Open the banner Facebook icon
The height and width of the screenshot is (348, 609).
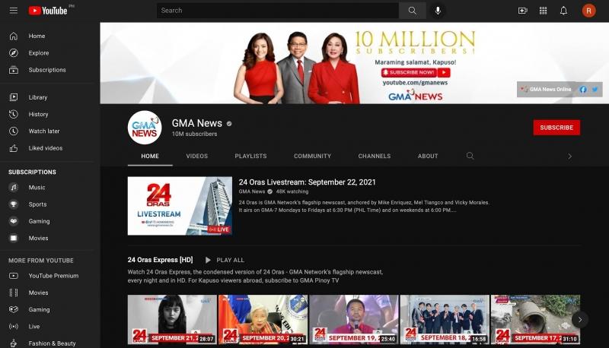pyautogui.click(x=583, y=90)
